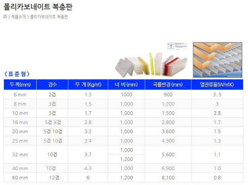Open the small profile diagram thumbnail
This screenshot has height=185, width=248.
(x=177, y=46)
